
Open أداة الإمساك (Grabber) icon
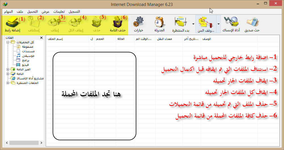[231, 22]
